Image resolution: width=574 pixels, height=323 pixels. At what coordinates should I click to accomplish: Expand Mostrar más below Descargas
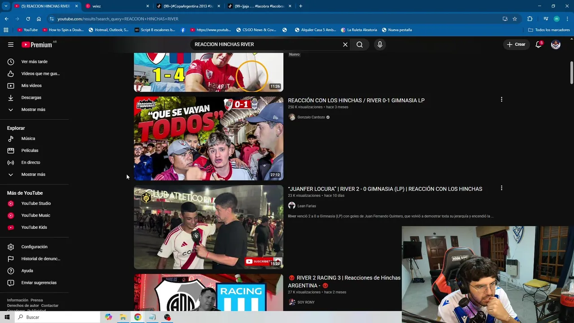[x=34, y=109]
